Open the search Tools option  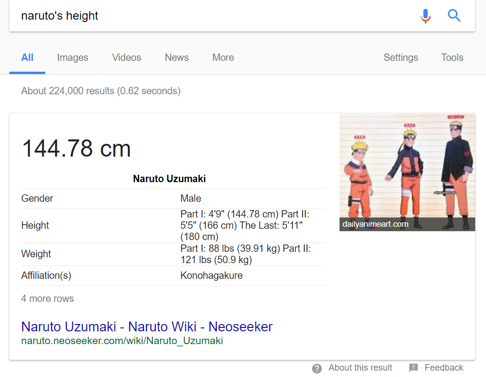tap(452, 57)
